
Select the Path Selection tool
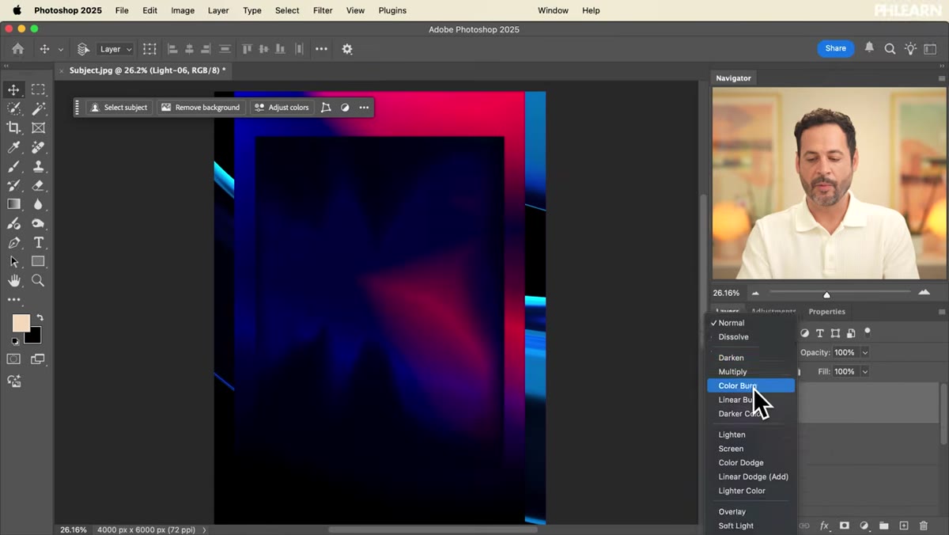[13, 261]
